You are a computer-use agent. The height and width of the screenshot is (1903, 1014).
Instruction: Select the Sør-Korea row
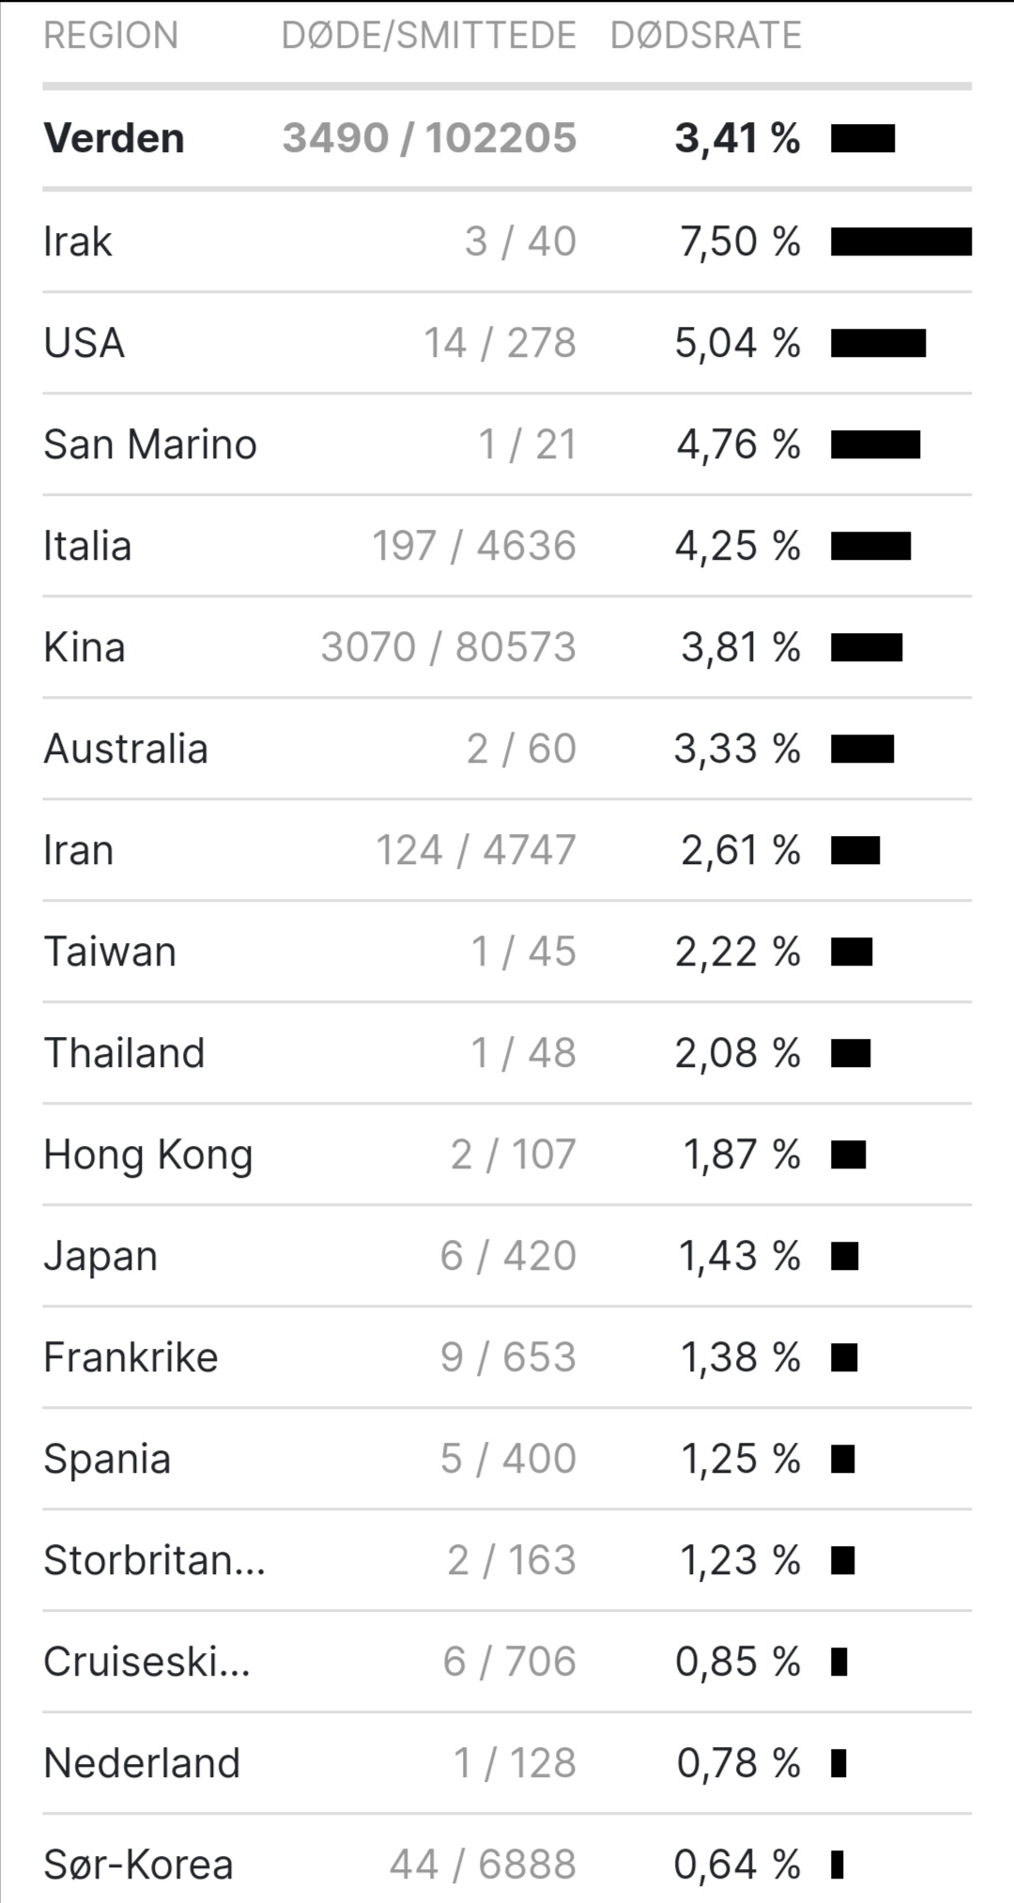[507, 1864]
